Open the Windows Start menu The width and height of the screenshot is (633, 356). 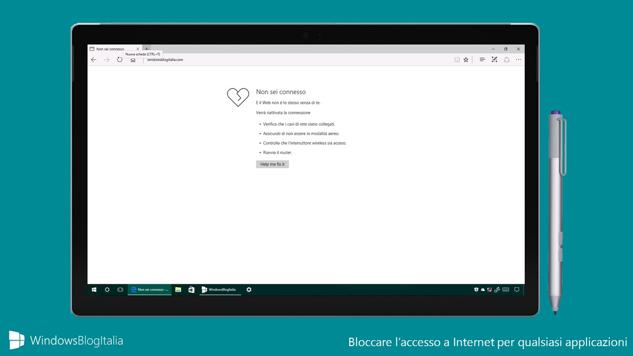point(94,290)
